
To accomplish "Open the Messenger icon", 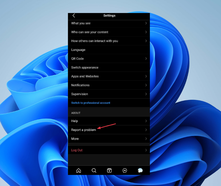I will tap(125, 170).
